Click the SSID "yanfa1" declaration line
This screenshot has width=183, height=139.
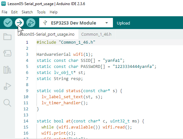pyautogui.click(x=81, y=61)
